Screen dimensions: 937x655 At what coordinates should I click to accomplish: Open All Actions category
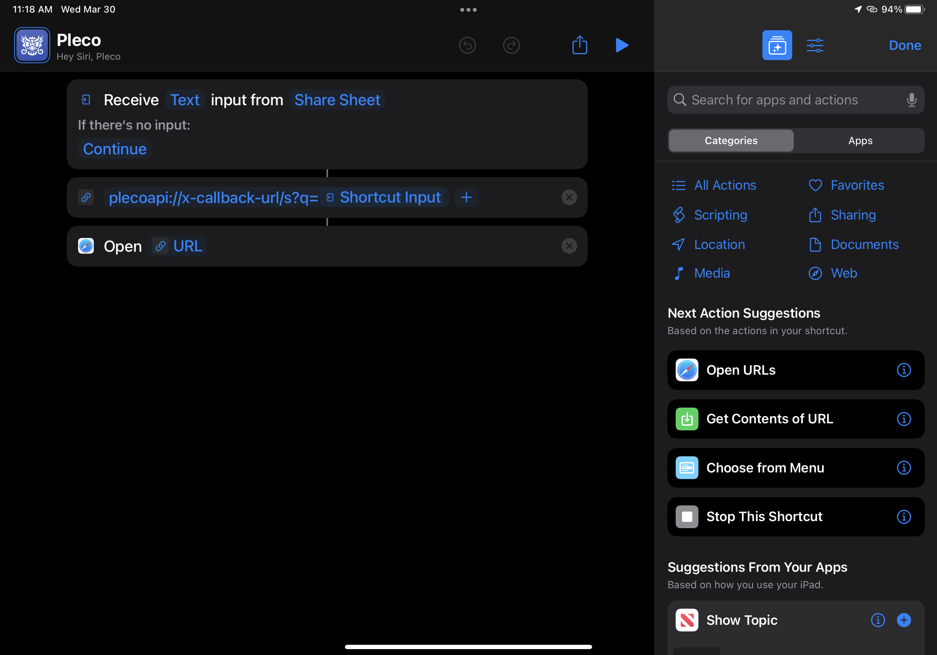click(x=714, y=185)
